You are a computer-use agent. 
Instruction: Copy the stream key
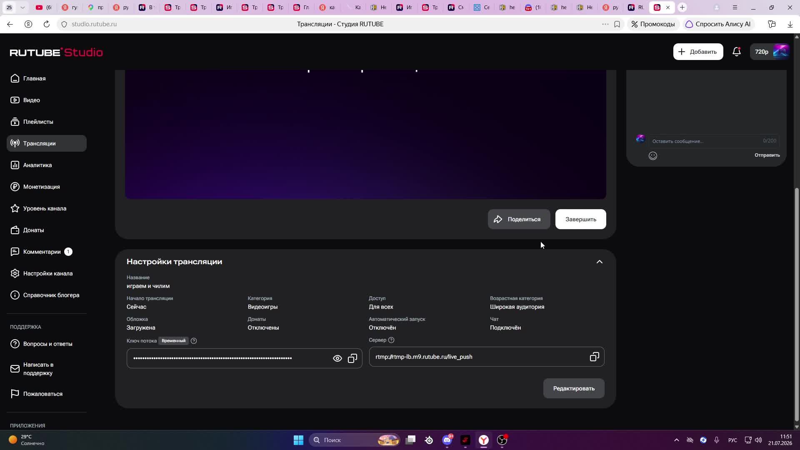352,358
